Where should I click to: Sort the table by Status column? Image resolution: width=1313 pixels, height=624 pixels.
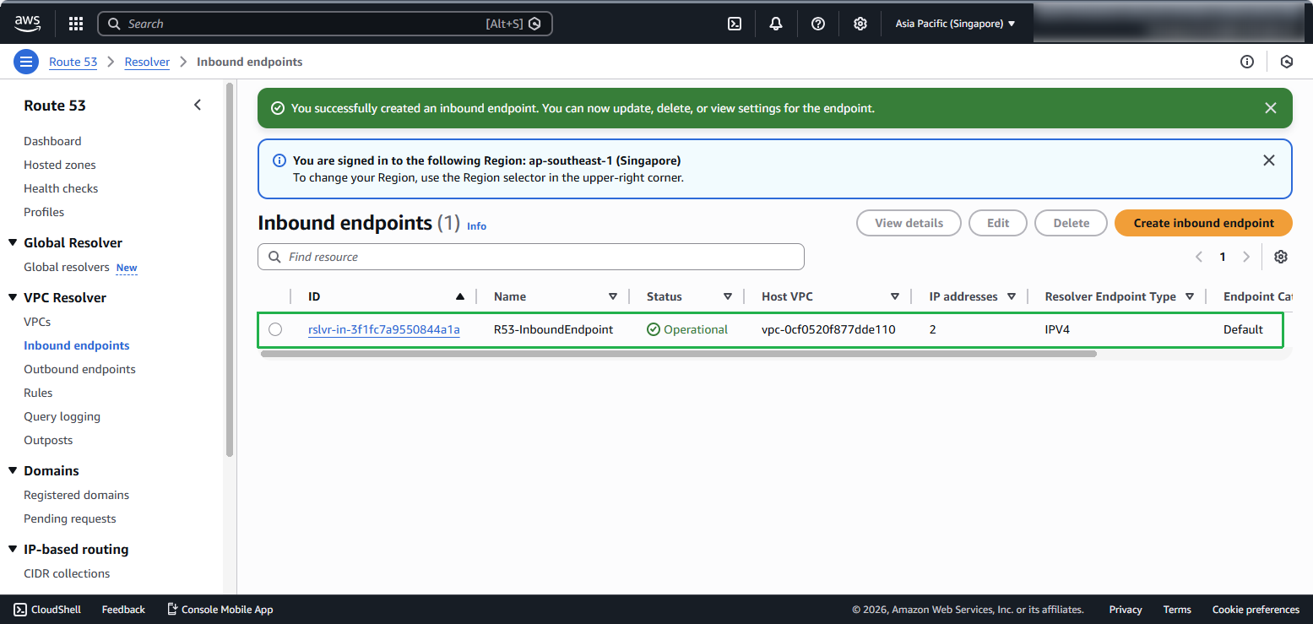click(728, 296)
